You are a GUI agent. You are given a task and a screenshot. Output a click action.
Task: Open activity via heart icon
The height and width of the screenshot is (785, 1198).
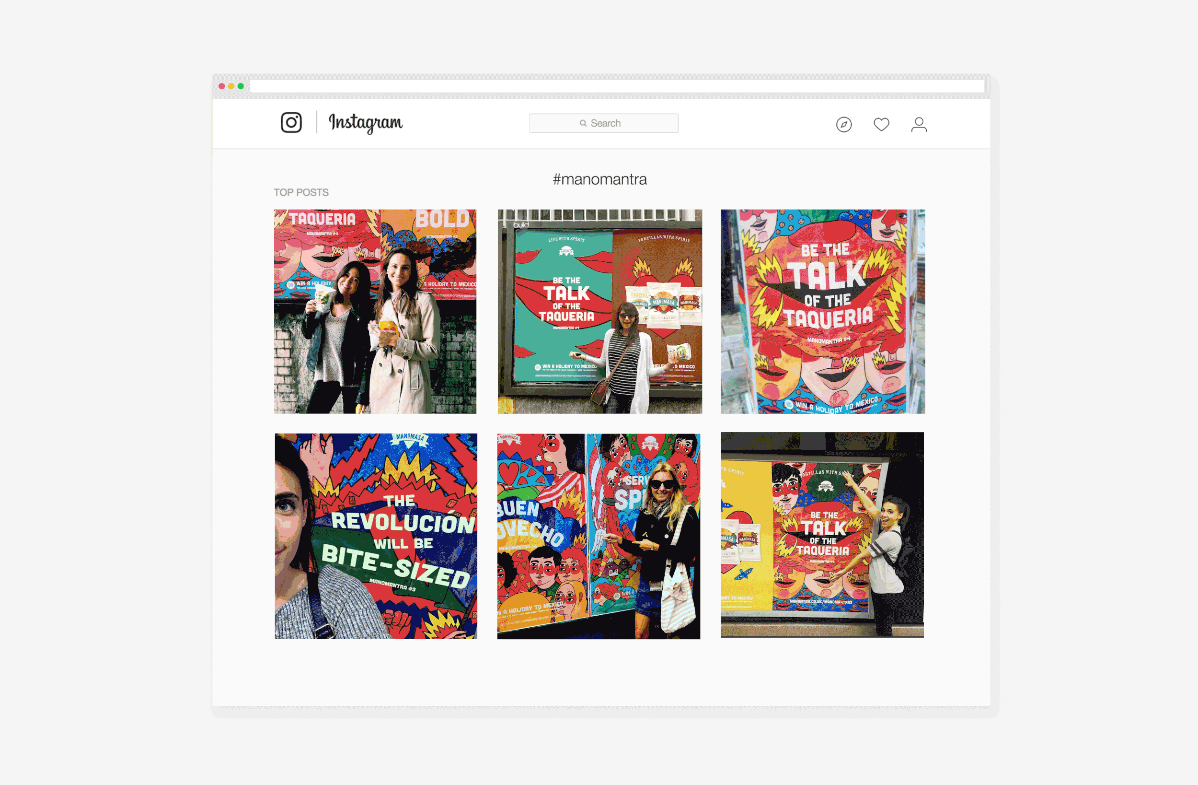tap(881, 124)
